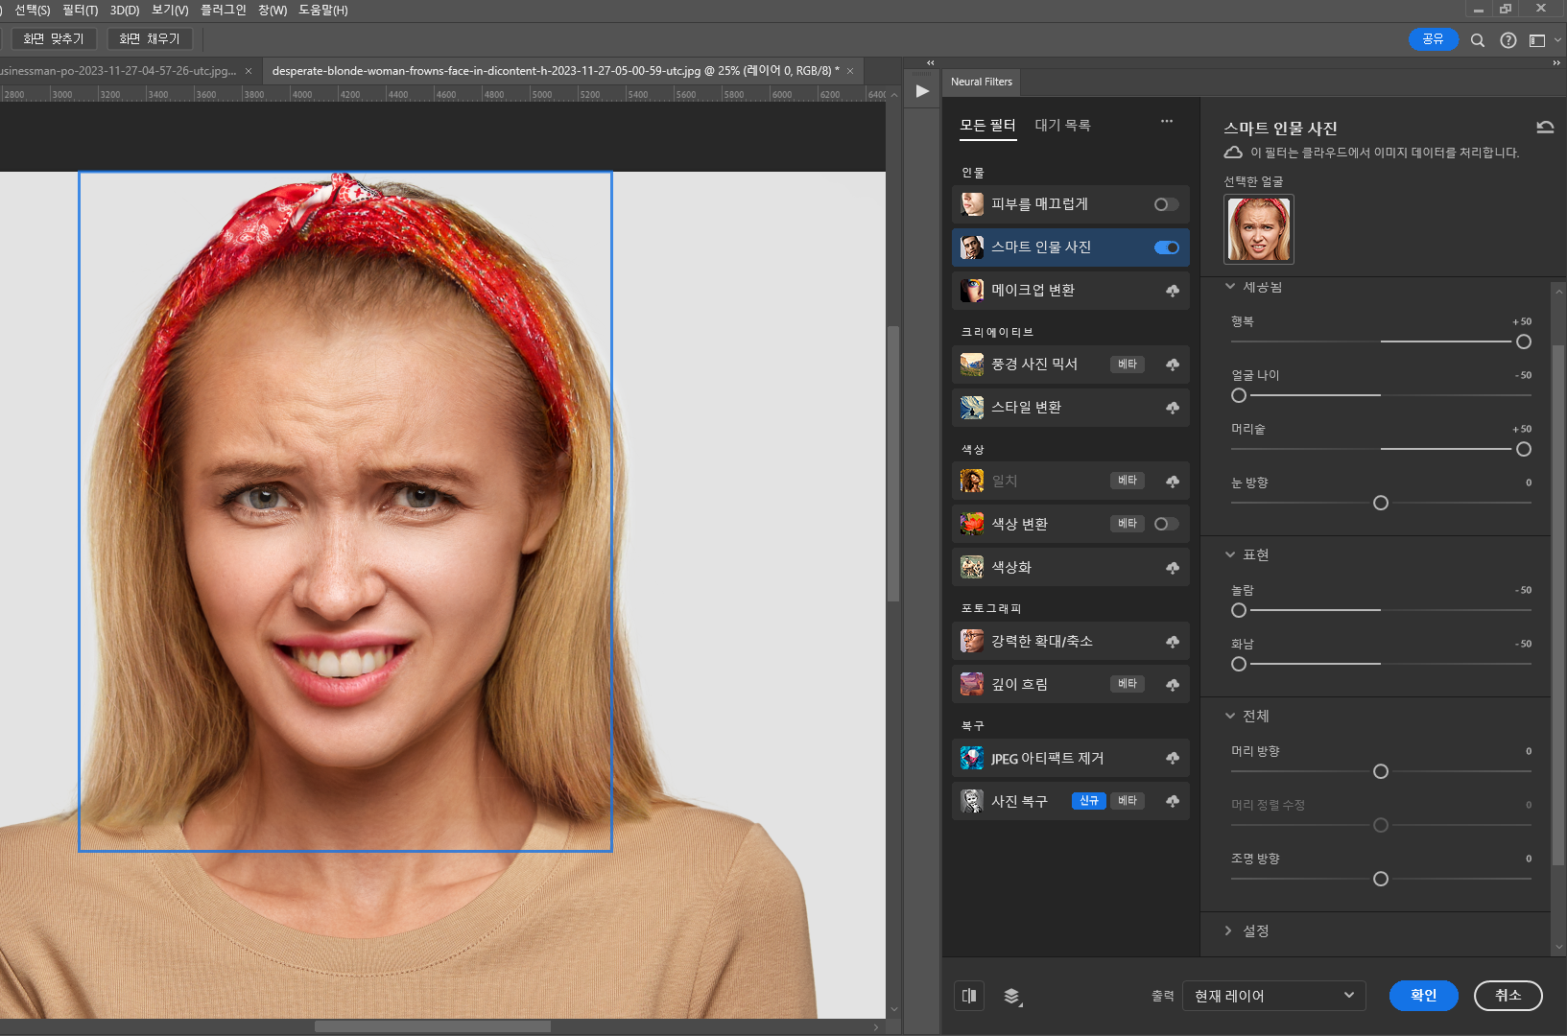Open the 도움말(H) menu
The height and width of the screenshot is (1036, 1567).
click(323, 10)
